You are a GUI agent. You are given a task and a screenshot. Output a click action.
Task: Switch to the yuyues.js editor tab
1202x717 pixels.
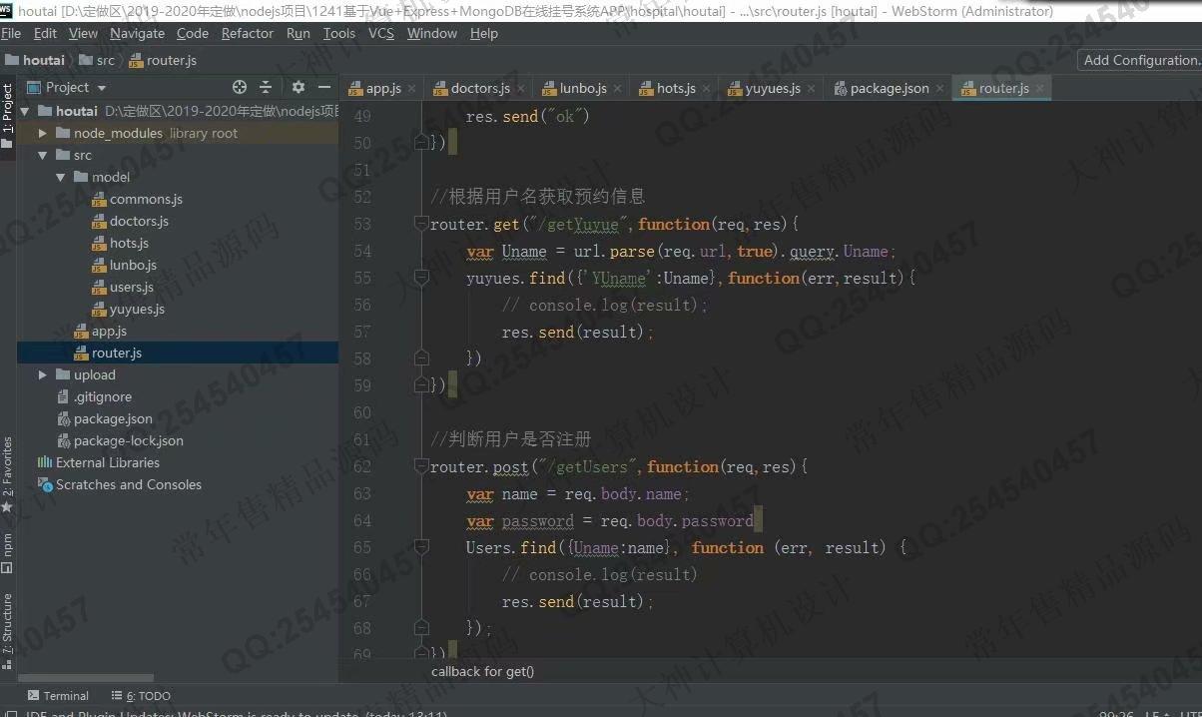coord(772,88)
